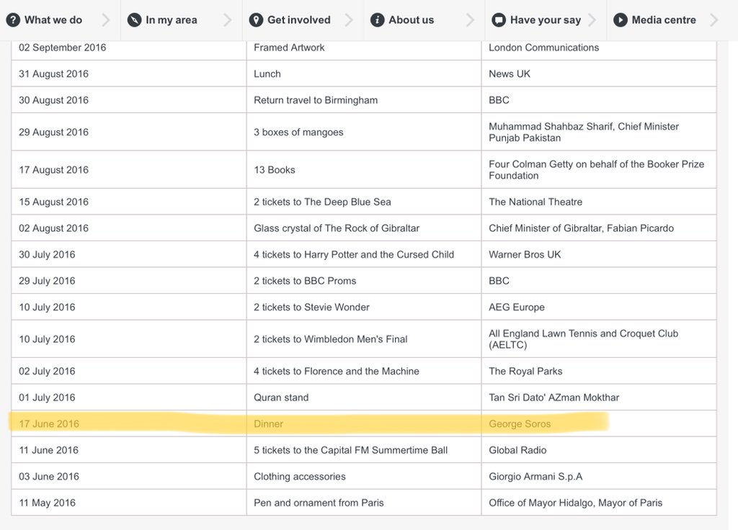This screenshot has width=738, height=530.
Task: Select the 01 July 2016 date cell
Action: point(129,397)
